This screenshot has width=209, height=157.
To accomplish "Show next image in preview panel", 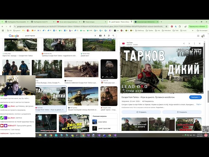I will 189,44.
